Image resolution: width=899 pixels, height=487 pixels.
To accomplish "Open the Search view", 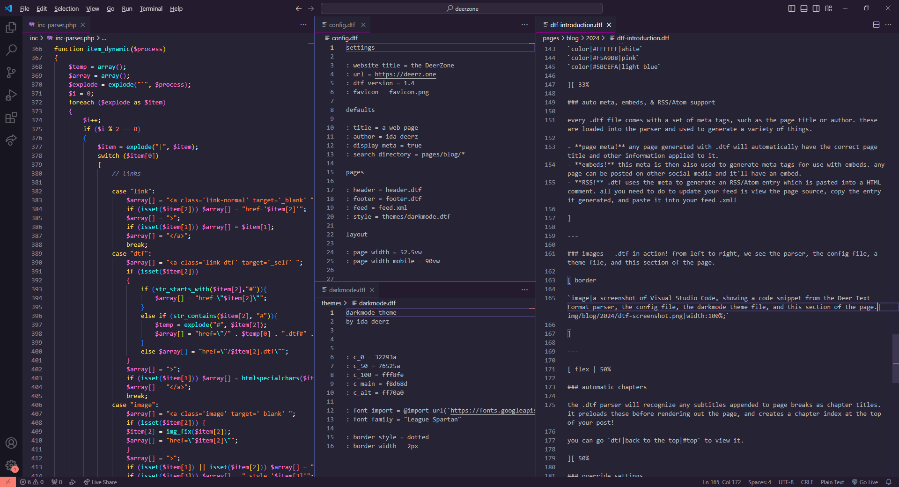I will point(11,50).
